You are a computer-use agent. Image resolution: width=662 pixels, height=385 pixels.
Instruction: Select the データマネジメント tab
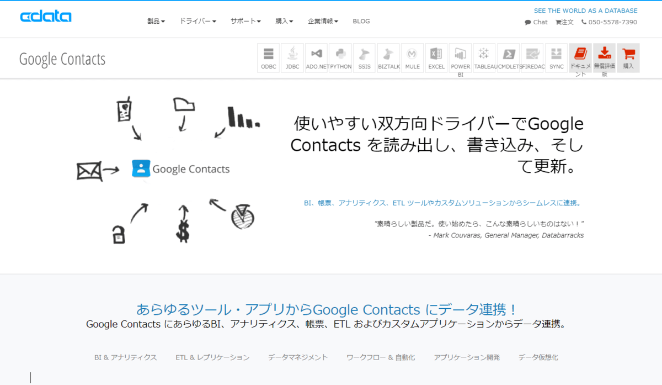298,357
